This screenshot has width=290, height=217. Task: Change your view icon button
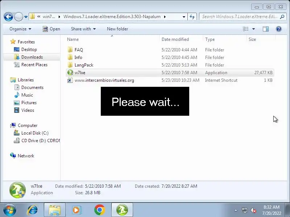[x=246, y=29]
